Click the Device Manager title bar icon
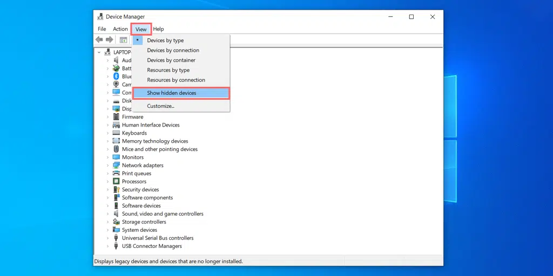 (x=100, y=17)
